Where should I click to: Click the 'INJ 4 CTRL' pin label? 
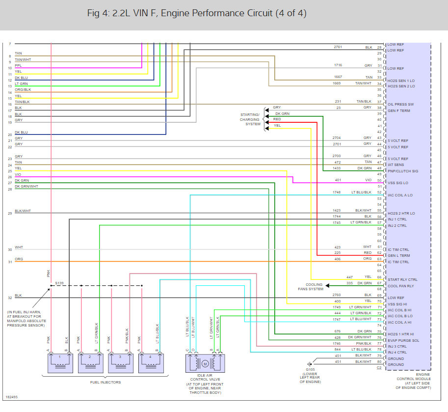tap(397, 352)
